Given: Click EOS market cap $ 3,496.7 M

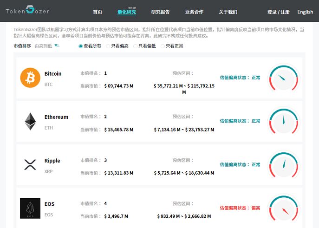Looking at the screenshot, I should point(116,216).
